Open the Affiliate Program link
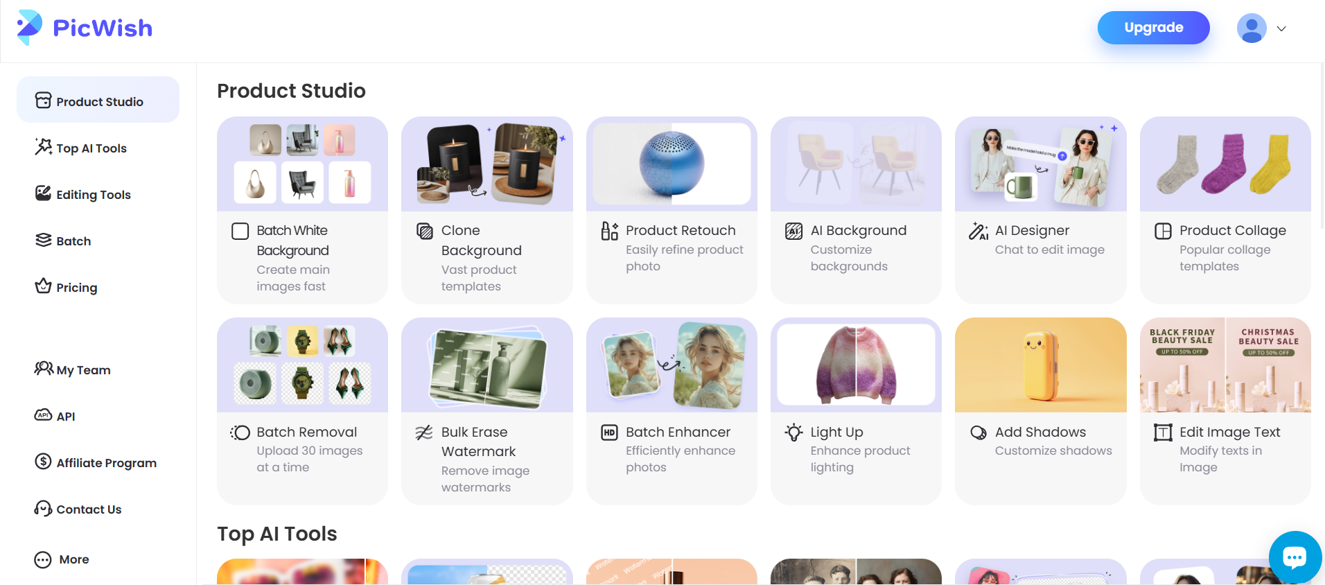The image size is (1325, 585). pos(96,462)
